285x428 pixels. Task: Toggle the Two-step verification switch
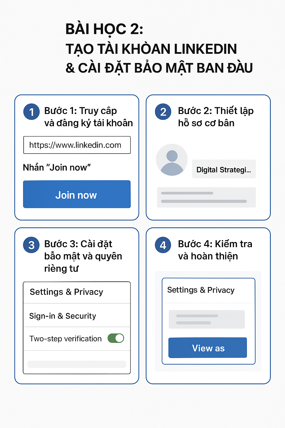click(116, 338)
